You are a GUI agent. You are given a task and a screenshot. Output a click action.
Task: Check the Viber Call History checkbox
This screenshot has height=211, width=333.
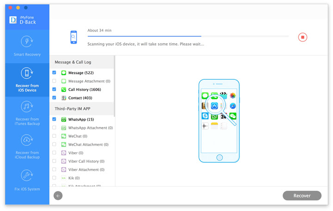point(54,161)
